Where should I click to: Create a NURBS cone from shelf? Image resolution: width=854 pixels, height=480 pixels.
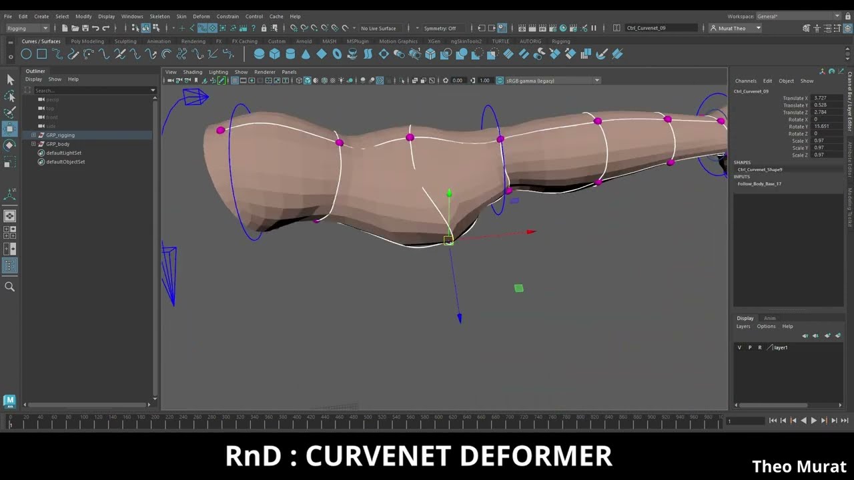tap(306, 54)
